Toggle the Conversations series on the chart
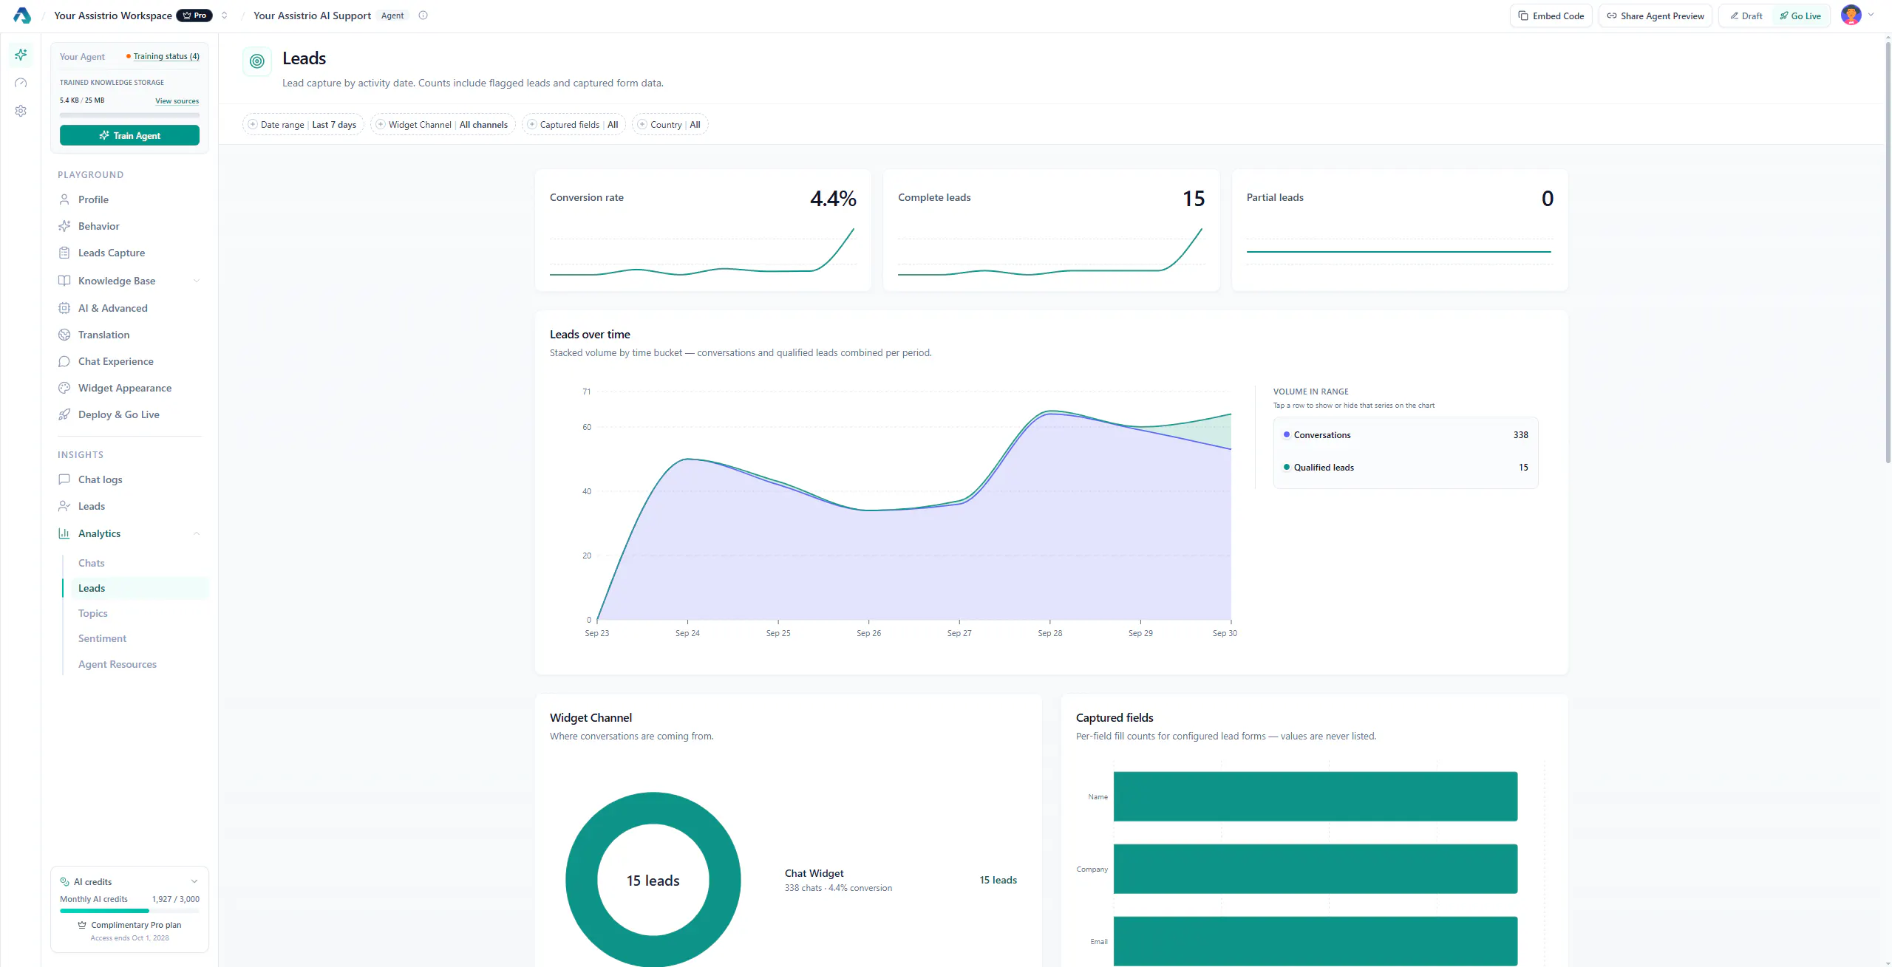The image size is (1892, 967). pos(1406,435)
